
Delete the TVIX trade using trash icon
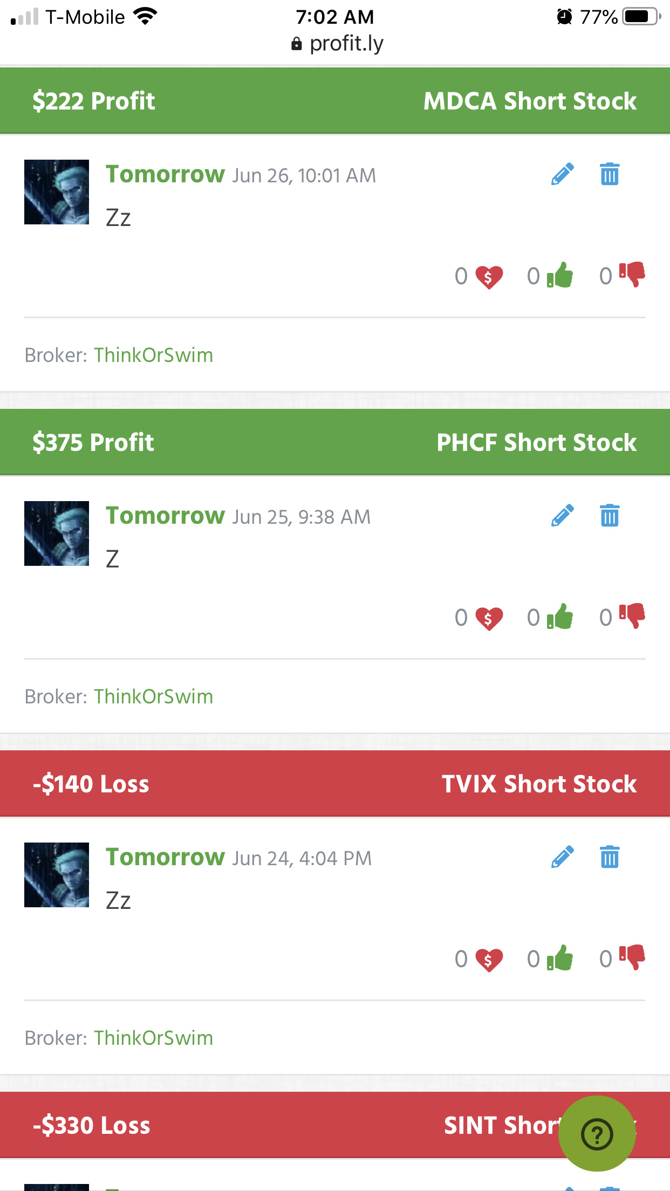pyautogui.click(x=610, y=857)
